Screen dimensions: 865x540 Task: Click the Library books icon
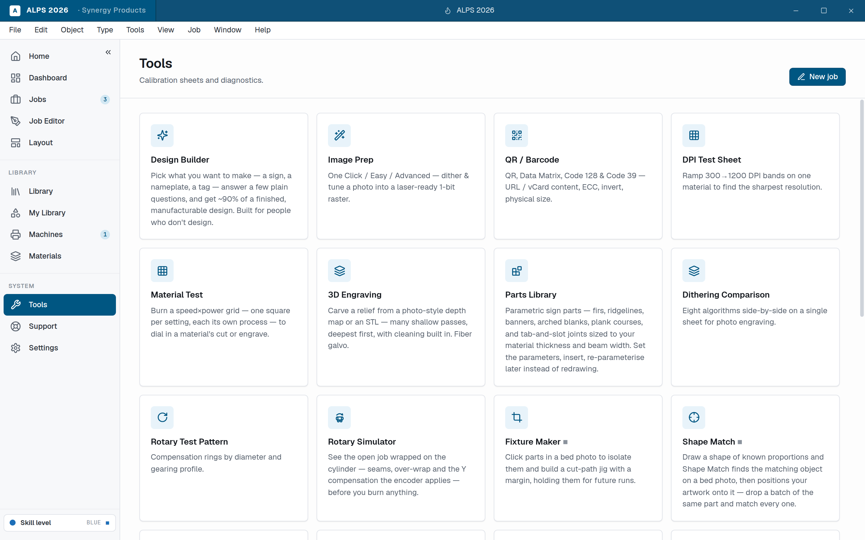click(15, 191)
